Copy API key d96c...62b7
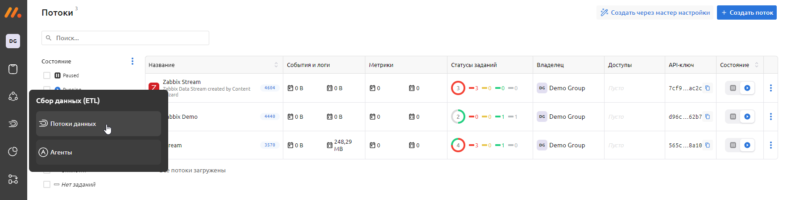The image size is (787, 200). pos(708,117)
